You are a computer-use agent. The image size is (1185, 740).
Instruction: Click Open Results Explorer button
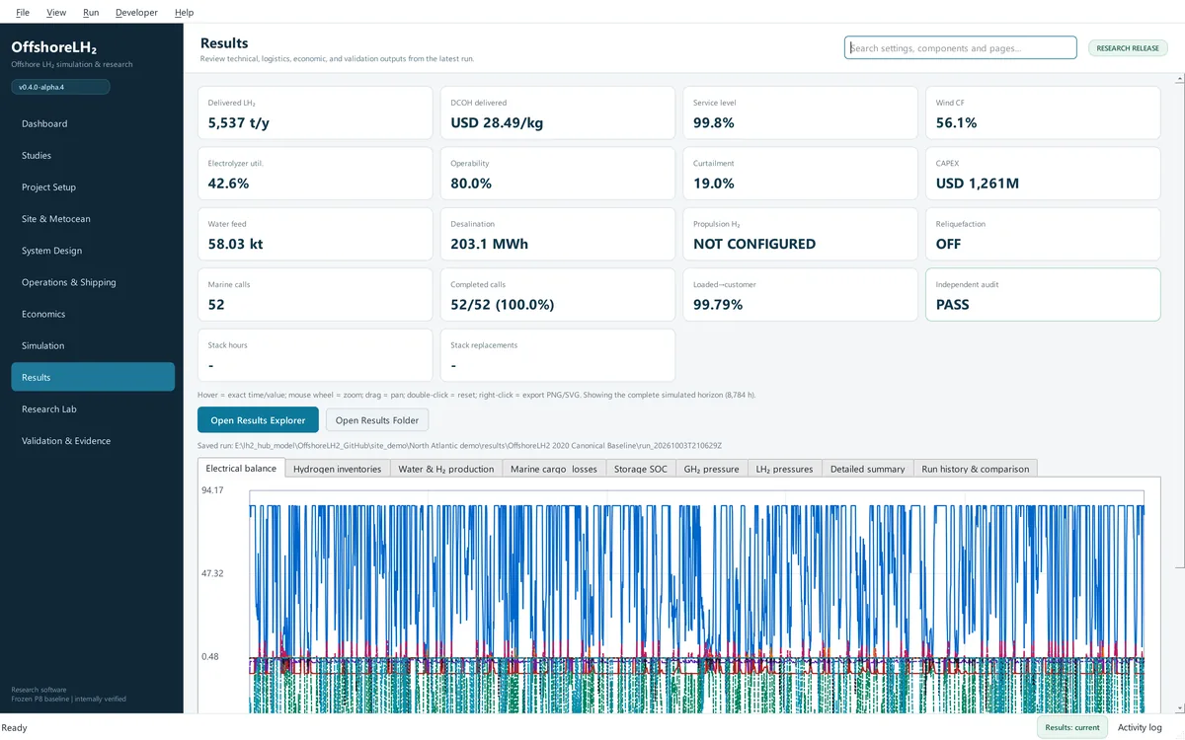[x=258, y=419]
